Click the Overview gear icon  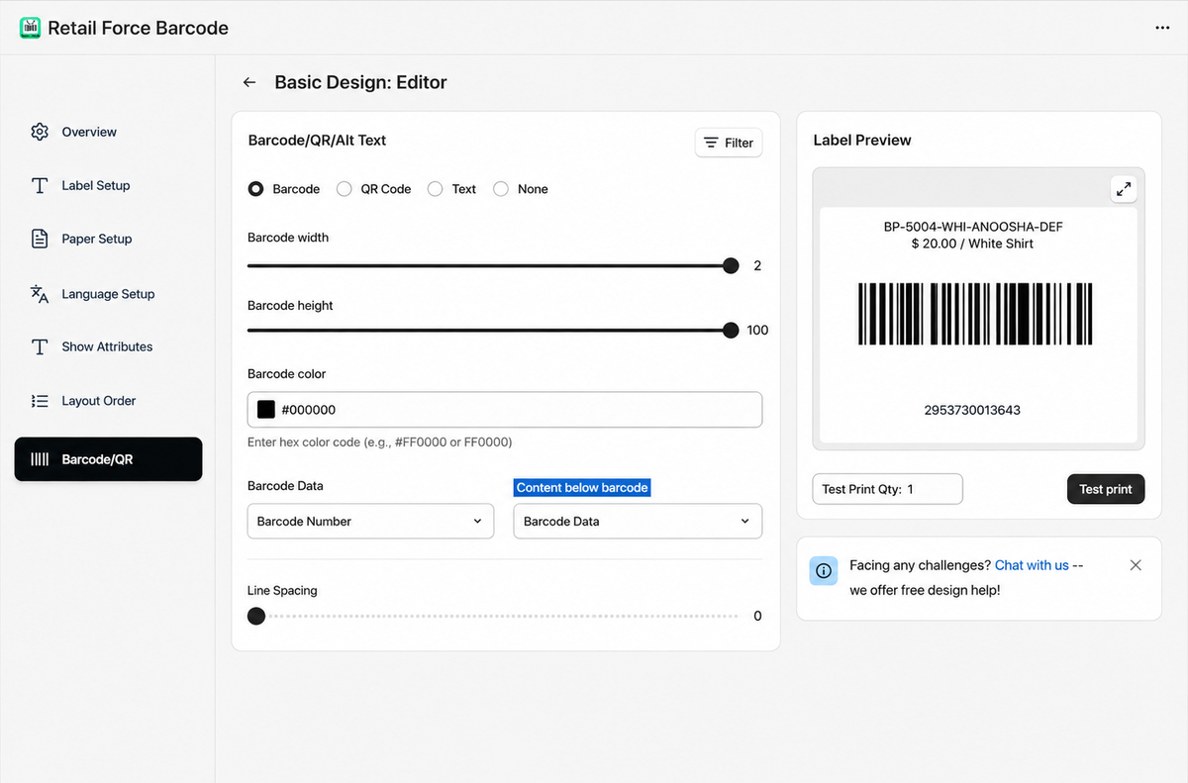[40, 132]
